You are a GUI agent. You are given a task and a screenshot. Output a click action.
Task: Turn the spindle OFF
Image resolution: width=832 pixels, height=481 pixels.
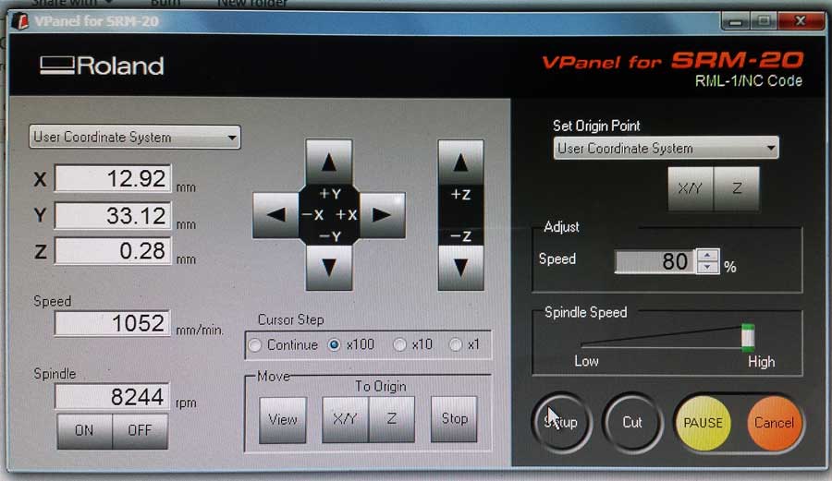[x=141, y=430]
